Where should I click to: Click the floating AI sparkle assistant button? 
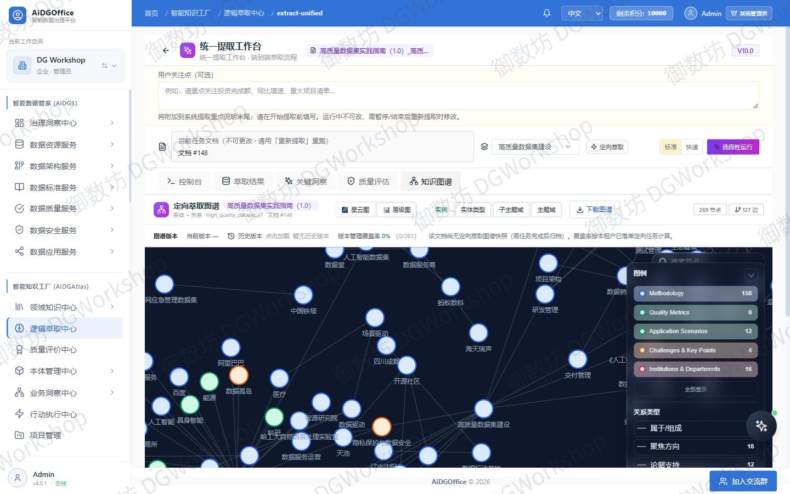[761, 425]
